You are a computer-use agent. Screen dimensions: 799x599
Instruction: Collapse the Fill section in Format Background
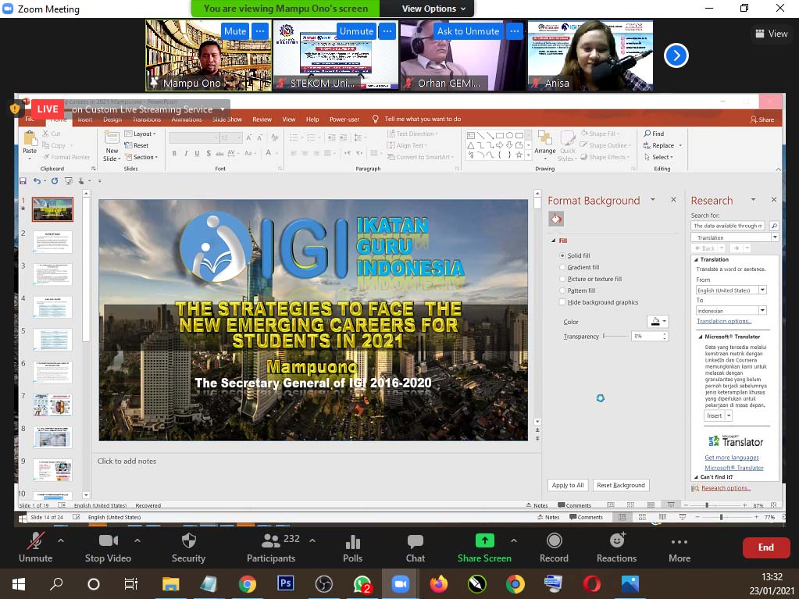(554, 241)
